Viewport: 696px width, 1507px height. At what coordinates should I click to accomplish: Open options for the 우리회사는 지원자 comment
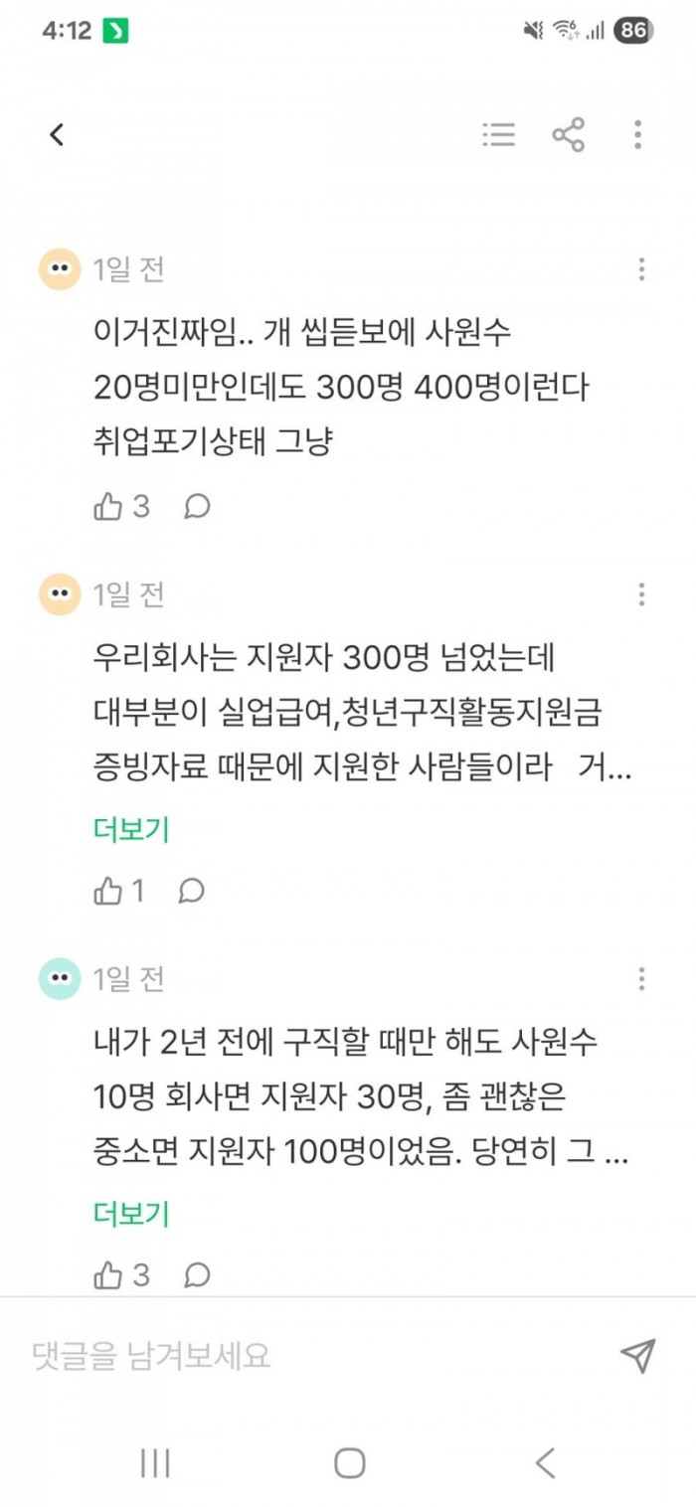click(641, 595)
